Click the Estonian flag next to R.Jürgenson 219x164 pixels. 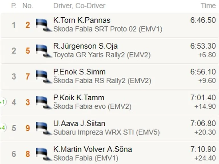coord(44,51)
